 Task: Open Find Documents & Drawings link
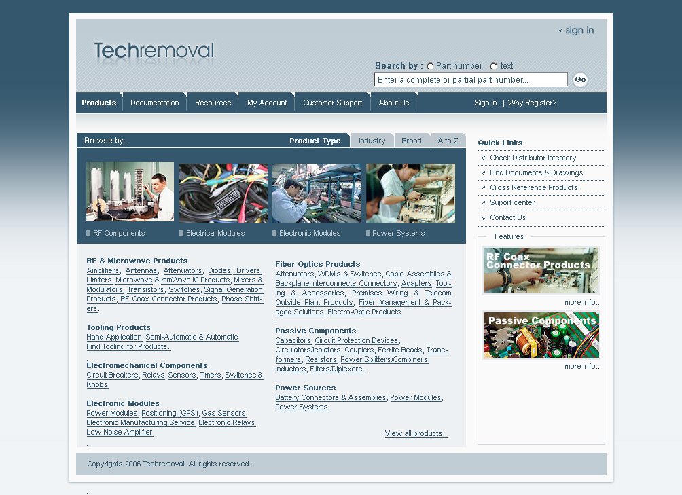point(536,172)
